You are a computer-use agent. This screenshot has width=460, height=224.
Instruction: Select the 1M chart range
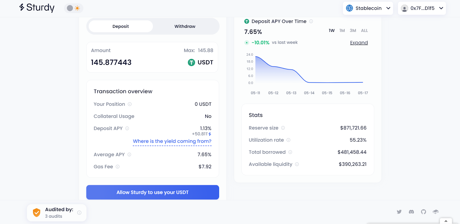(342, 30)
